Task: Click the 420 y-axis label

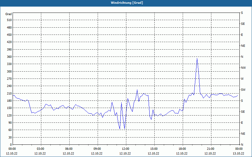Action: pyautogui.click(x=9, y=42)
